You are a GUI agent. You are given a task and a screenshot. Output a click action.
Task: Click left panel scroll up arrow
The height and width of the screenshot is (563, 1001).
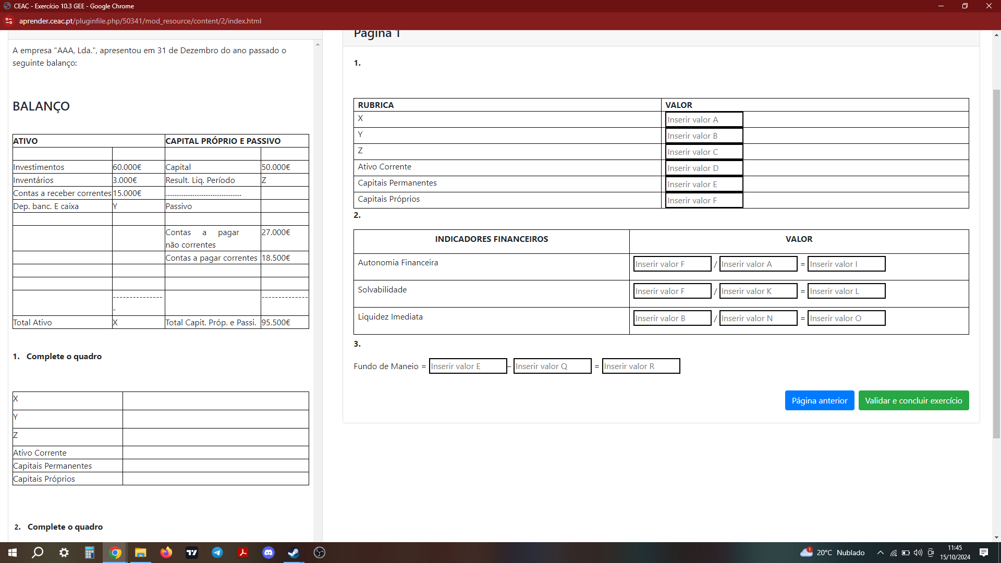coord(318,44)
